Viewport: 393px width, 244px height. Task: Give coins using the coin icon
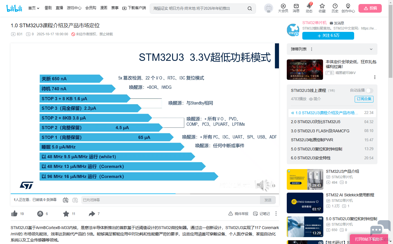40,214
